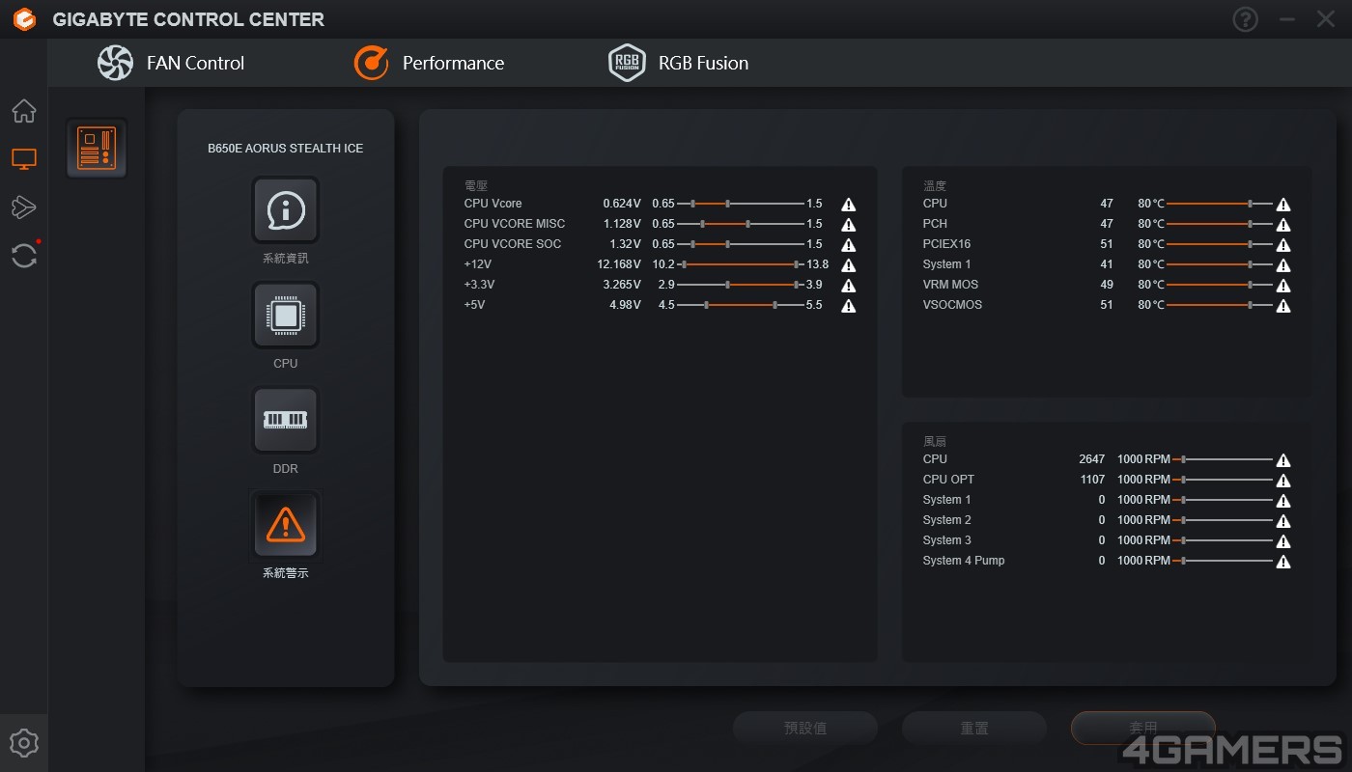The height and width of the screenshot is (772, 1352).
Task: Click the CPU VCORE SOC label
Action: pyautogui.click(x=513, y=244)
